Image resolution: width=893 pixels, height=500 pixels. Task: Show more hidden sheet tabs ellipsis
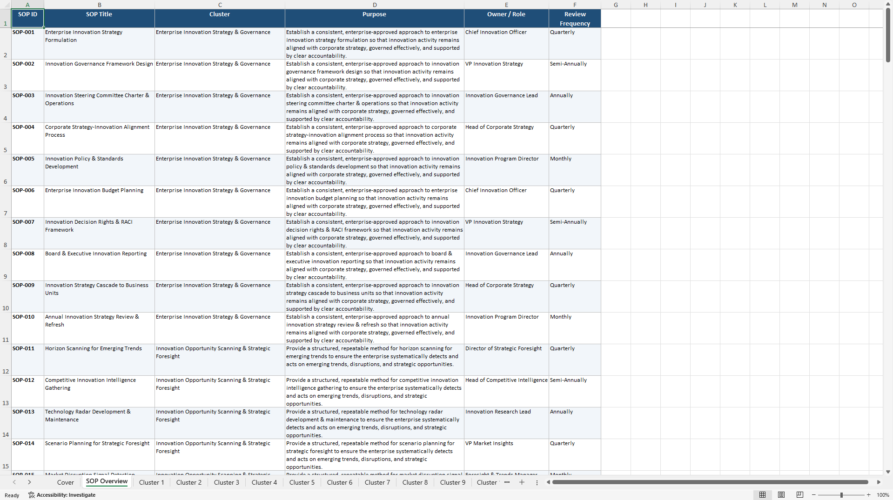507,482
